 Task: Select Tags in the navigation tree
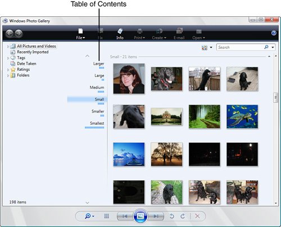pos(21,58)
